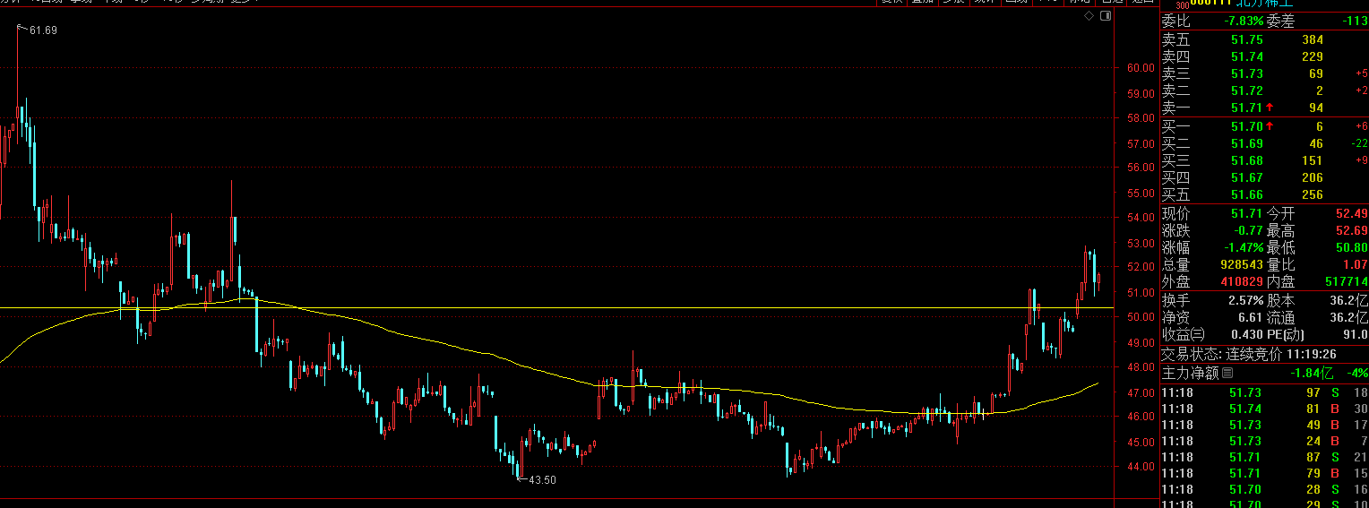Click the 现价 label
The width and height of the screenshot is (1369, 508).
pyautogui.click(x=1176, y=213)
